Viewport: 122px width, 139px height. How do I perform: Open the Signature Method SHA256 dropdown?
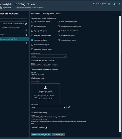point(49,56)
